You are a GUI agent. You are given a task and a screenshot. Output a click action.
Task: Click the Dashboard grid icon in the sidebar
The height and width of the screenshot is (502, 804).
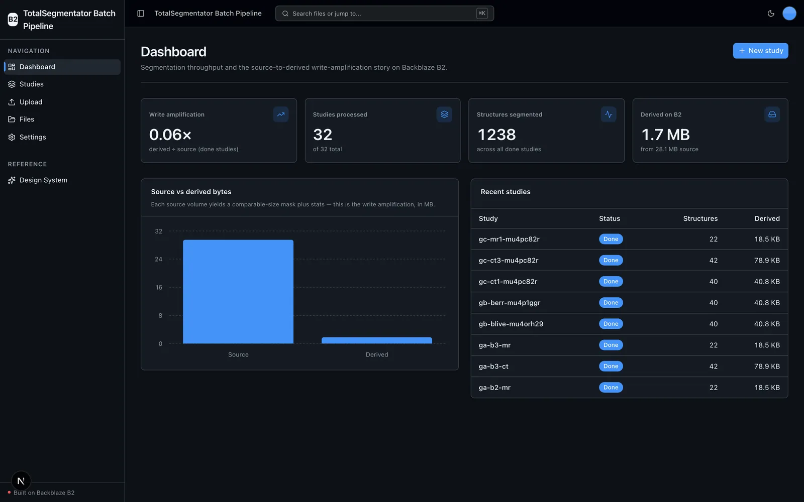12,67
